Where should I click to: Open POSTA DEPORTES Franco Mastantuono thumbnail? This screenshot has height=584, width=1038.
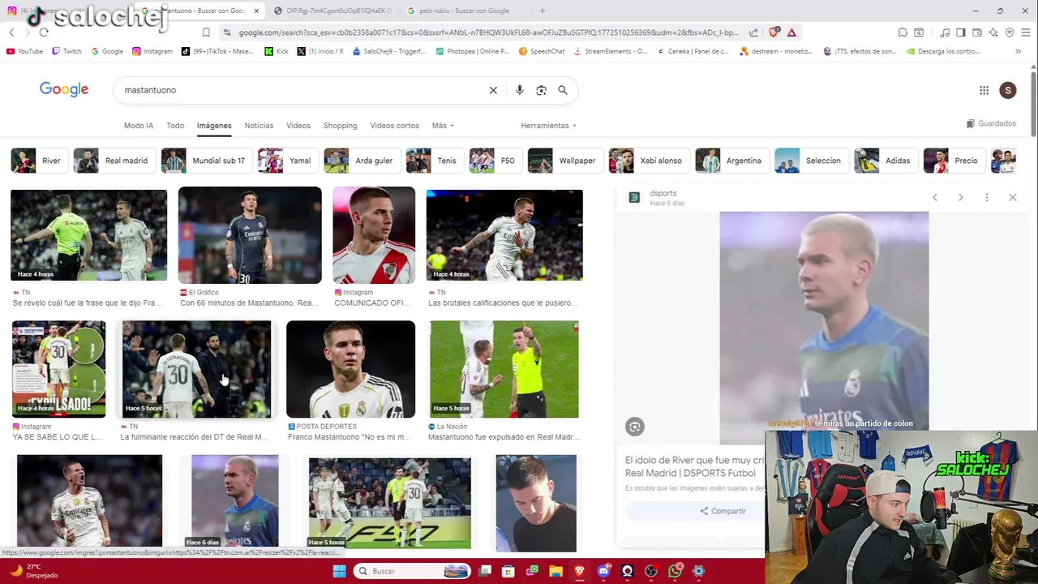tap(350, 369)
